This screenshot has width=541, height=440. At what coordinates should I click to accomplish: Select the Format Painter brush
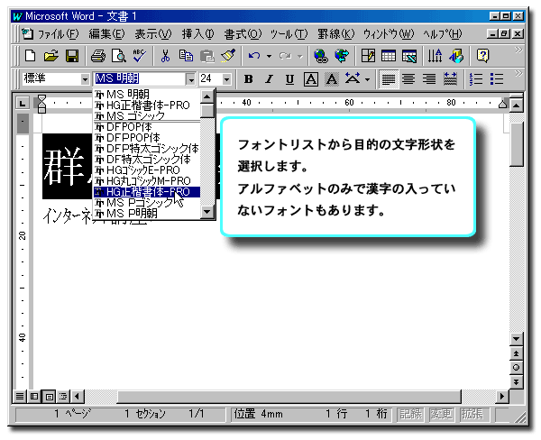[x=228, y=56]
